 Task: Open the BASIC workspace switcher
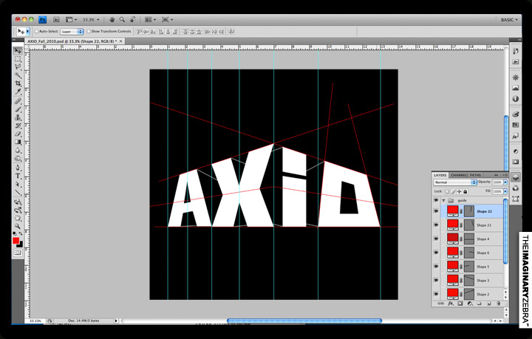click(x=511, y=19)
